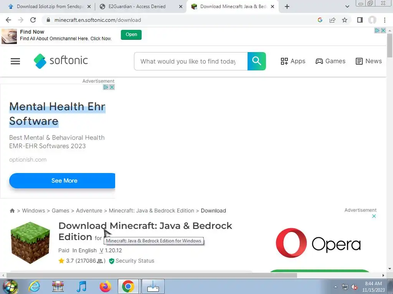
Task: Open top banner AdChoices icon
Action: tap(377, 31)
